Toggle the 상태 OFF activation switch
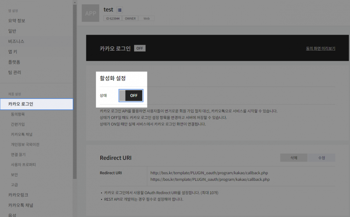 (131, 95)
